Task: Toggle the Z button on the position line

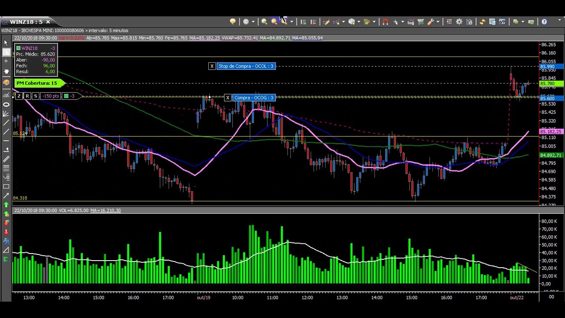Action: pos(19,96)
